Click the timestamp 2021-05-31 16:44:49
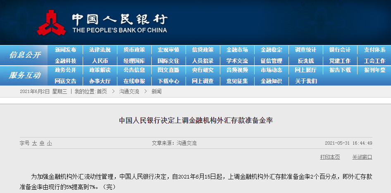Image resolution: width=391 pixels, height=193 pixels. [348, 143]
